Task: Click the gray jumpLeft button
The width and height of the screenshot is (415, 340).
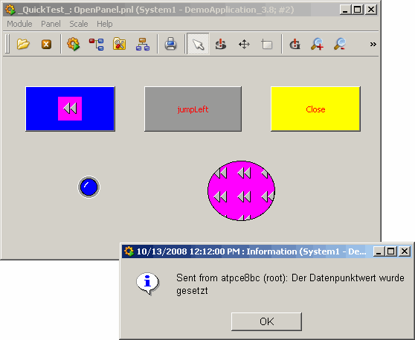Action: (193, 109)
